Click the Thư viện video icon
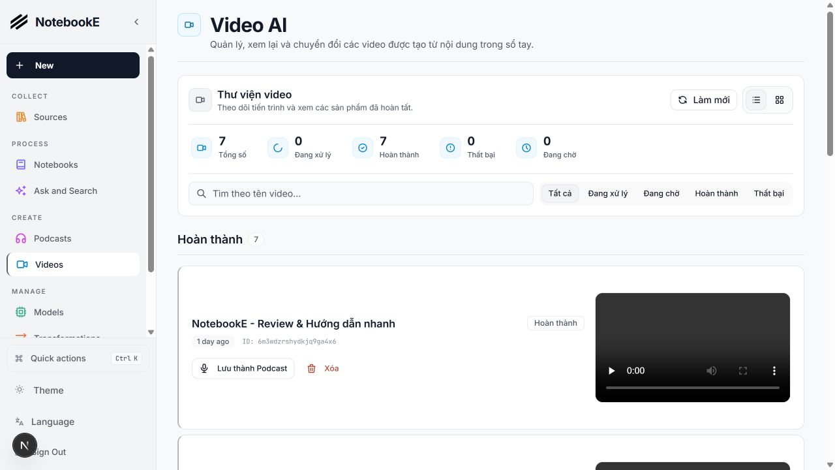This screenshot has width=835, height=470. coord(200,100)
